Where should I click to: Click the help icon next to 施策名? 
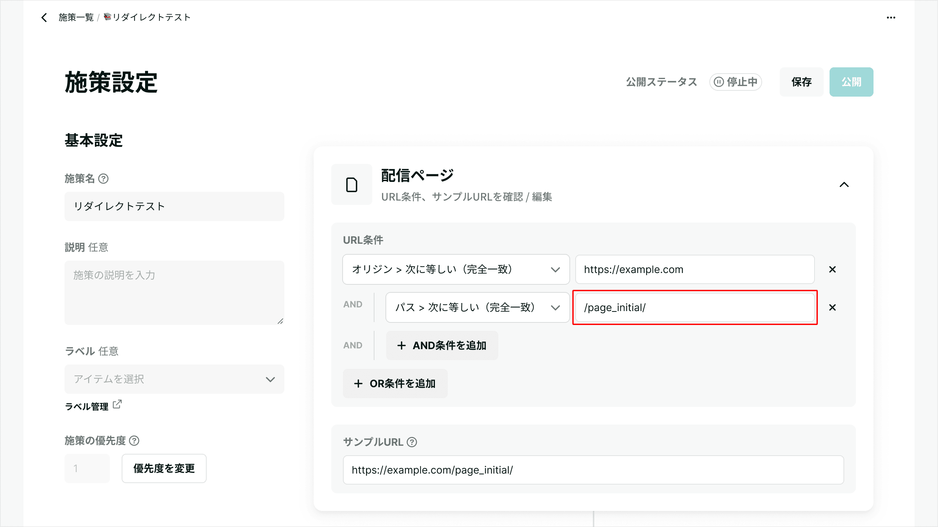[104, 179]
